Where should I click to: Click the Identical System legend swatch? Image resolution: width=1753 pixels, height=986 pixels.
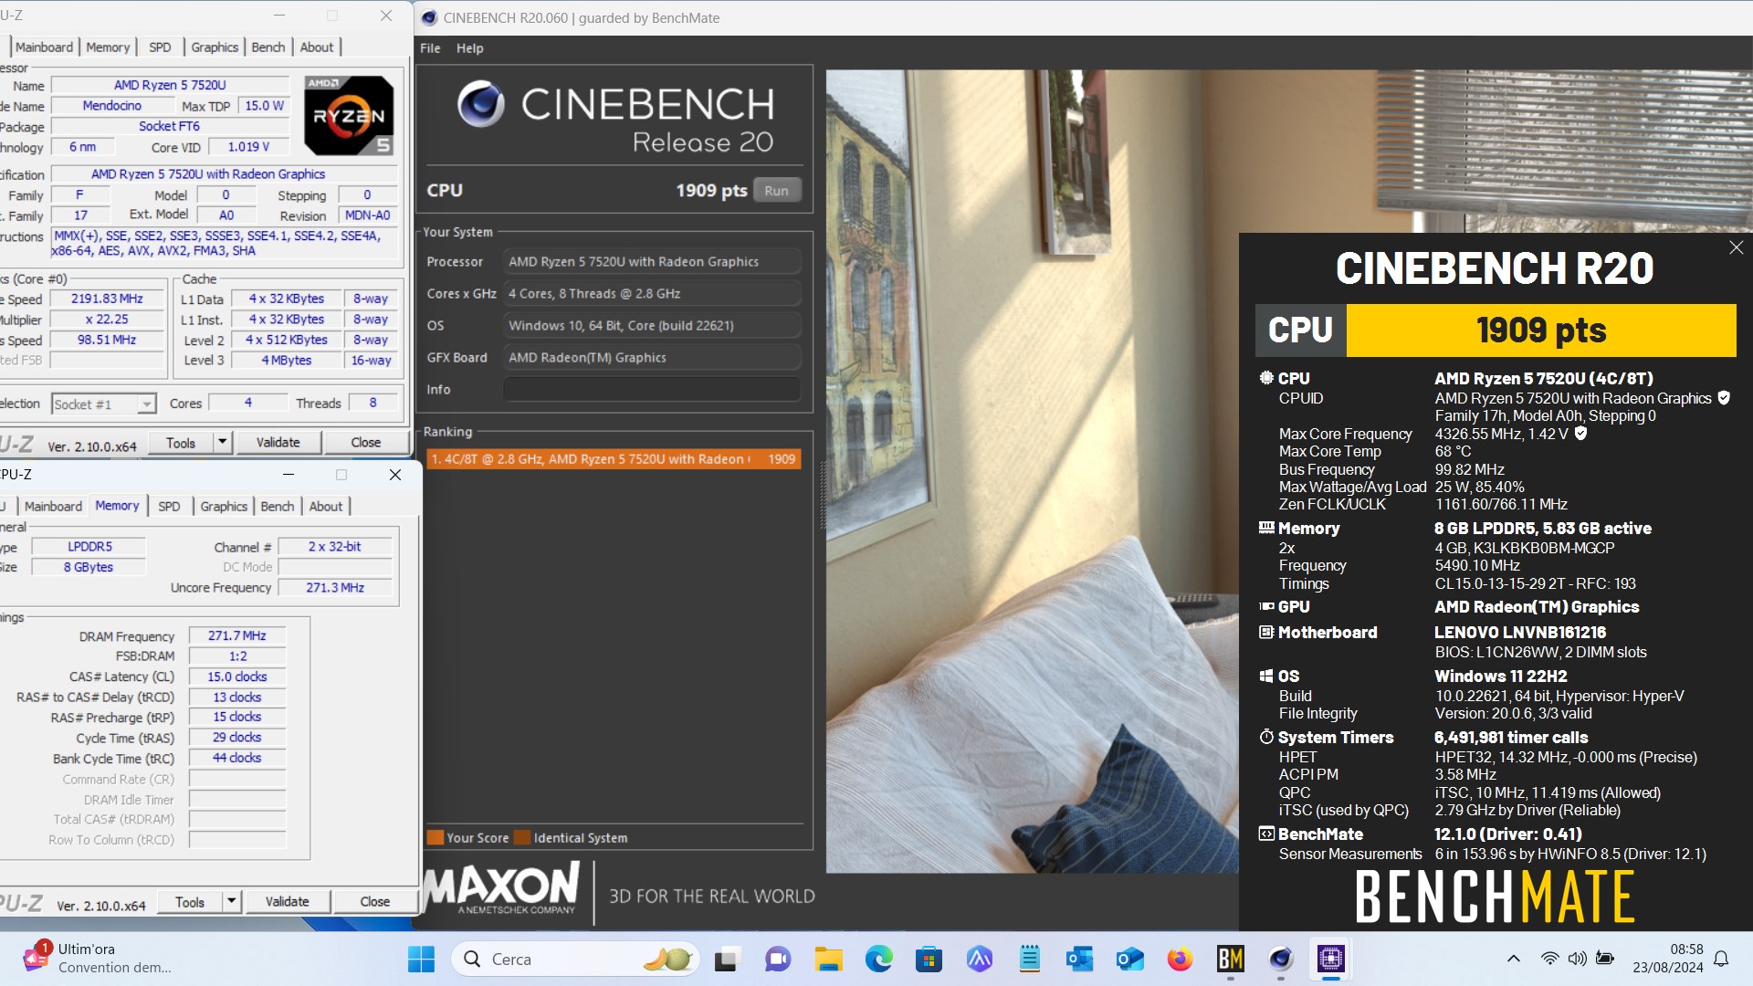coord(522,837)
